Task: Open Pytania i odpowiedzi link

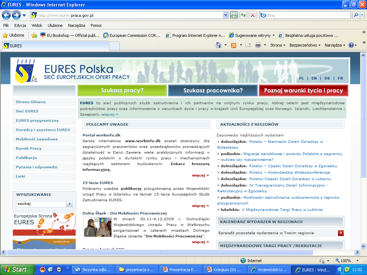Action: (x=37, y=167)
